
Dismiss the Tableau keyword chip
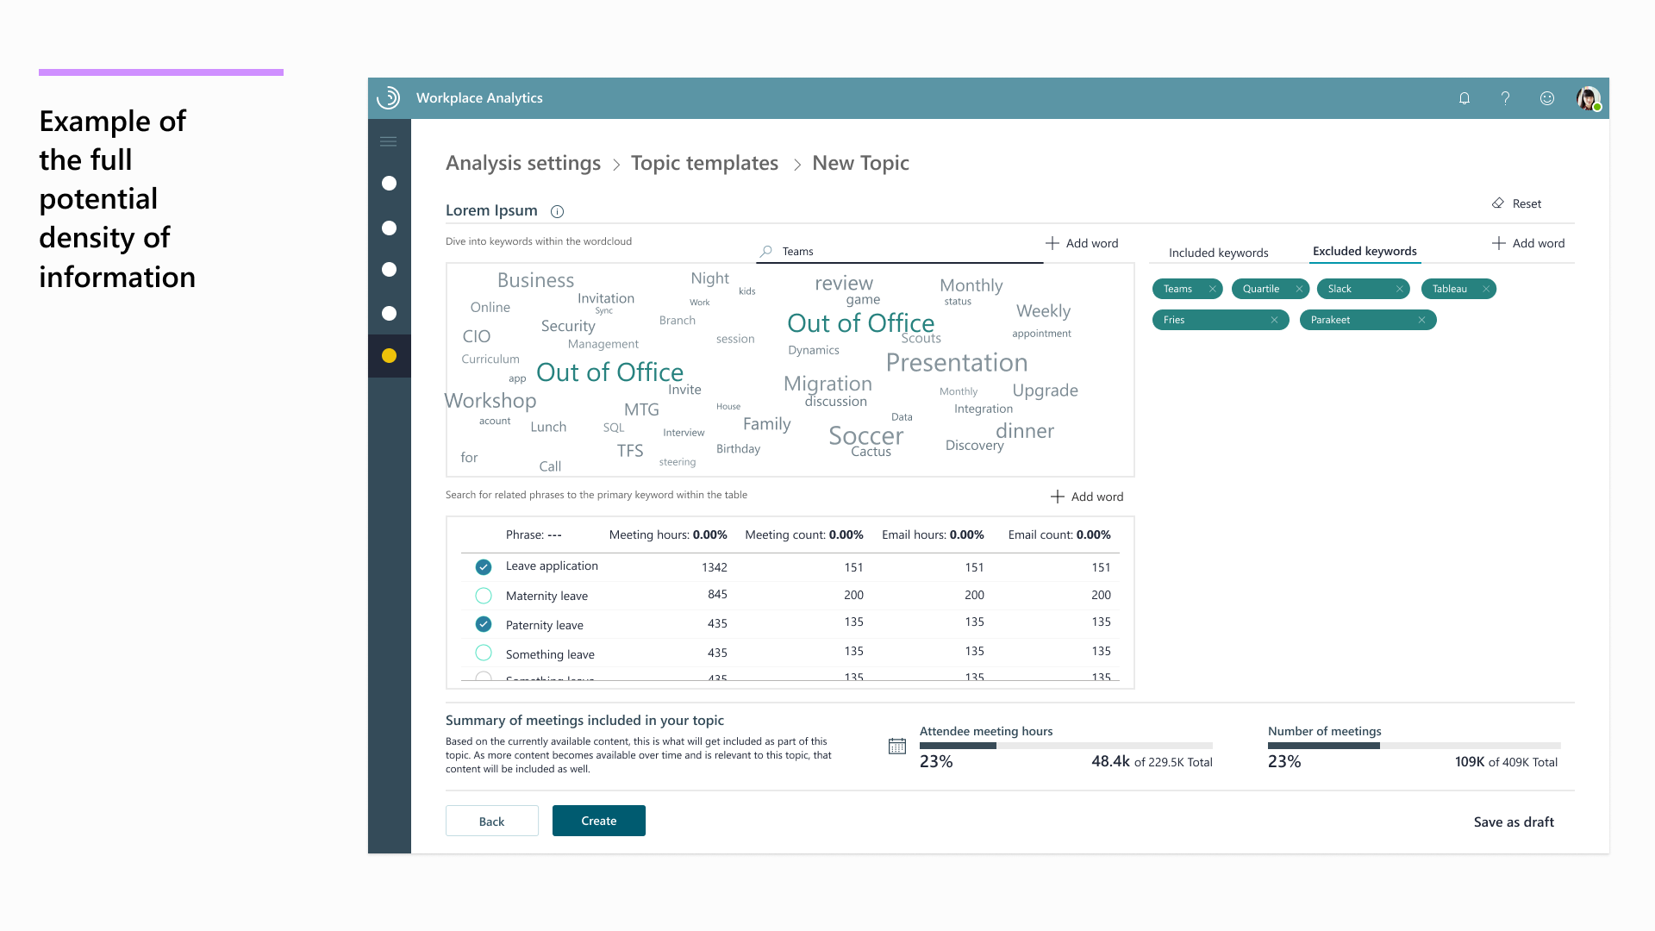(x=1485, y=289)
